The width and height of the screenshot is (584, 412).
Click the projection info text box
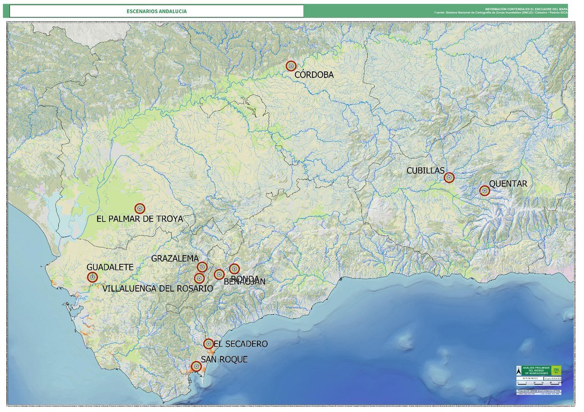(539, 392)
